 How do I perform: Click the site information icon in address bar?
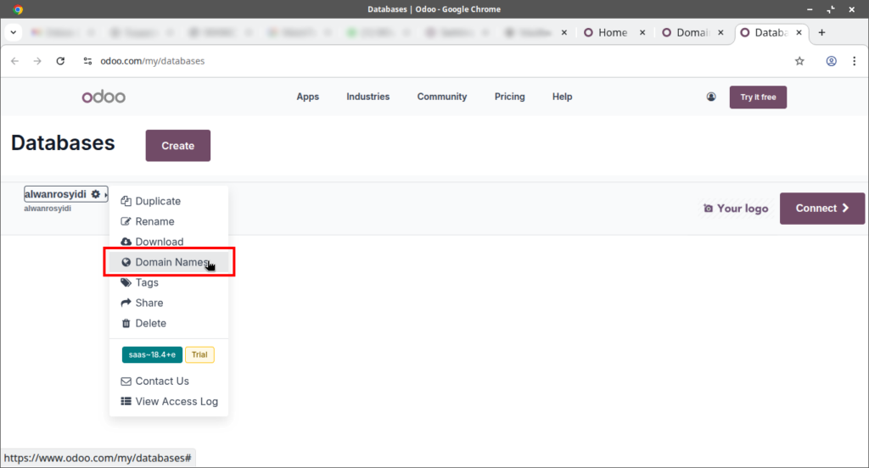tap(87, 61)
